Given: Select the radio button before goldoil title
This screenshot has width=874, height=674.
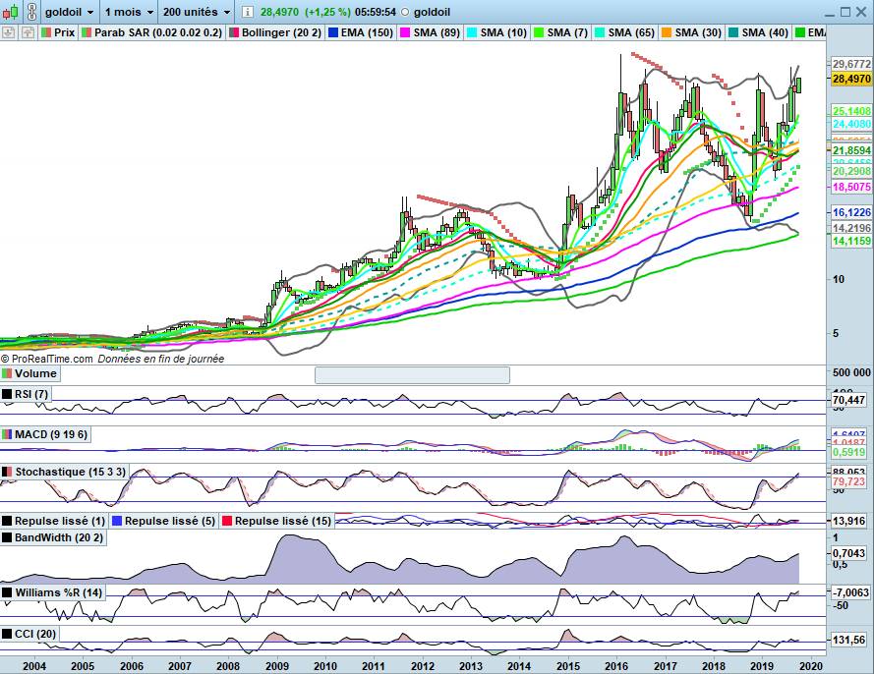Looking at the screenshot, I should [405, 12].
